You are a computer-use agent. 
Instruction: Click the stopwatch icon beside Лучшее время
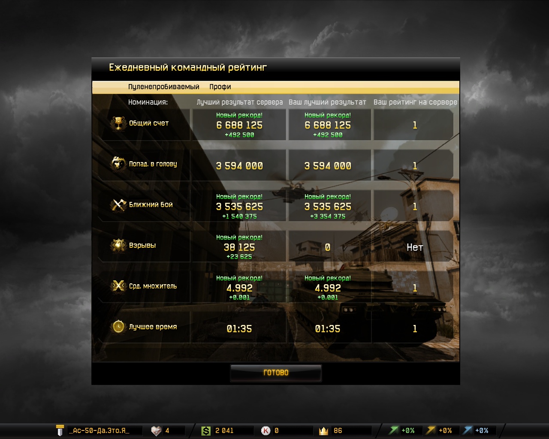[x=118, y=327]
